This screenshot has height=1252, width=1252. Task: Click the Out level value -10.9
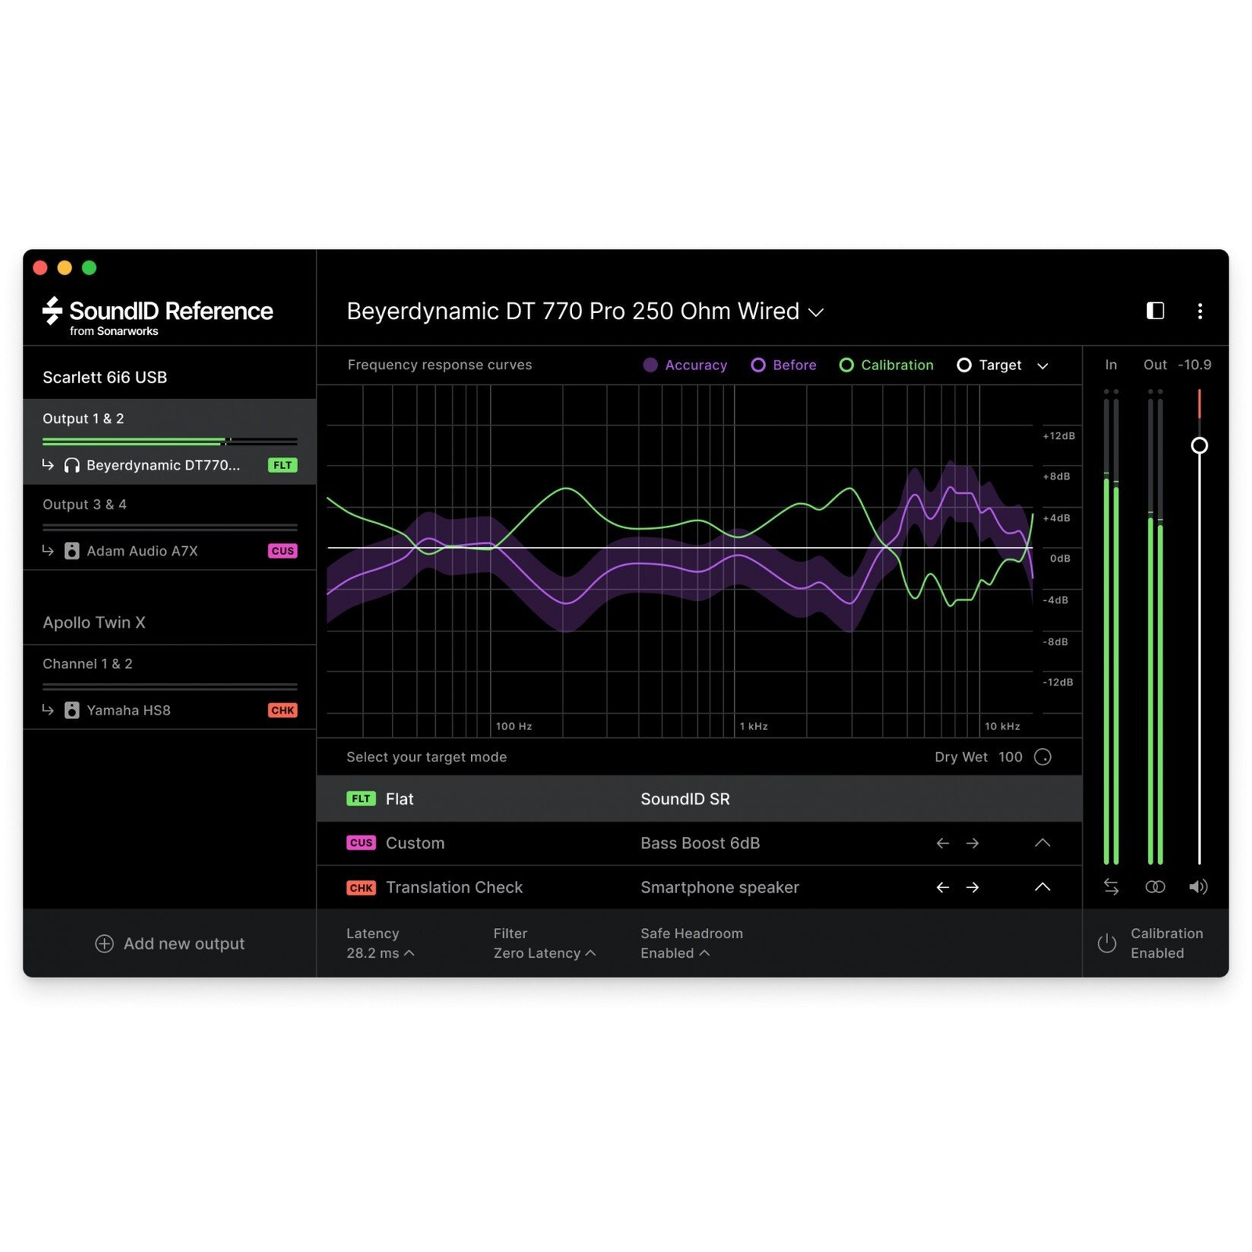[1195, 365]
